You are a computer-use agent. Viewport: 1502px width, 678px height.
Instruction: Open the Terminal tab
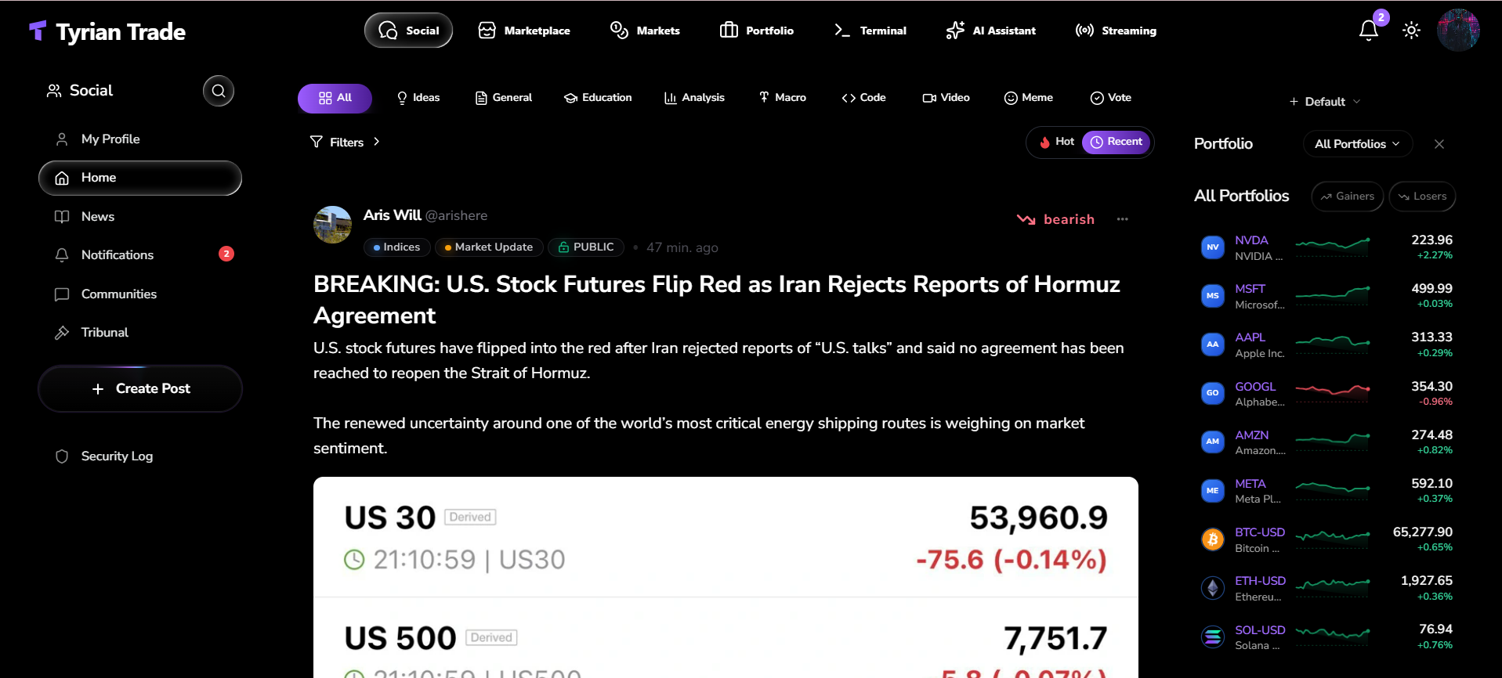(x=870, y=31)
